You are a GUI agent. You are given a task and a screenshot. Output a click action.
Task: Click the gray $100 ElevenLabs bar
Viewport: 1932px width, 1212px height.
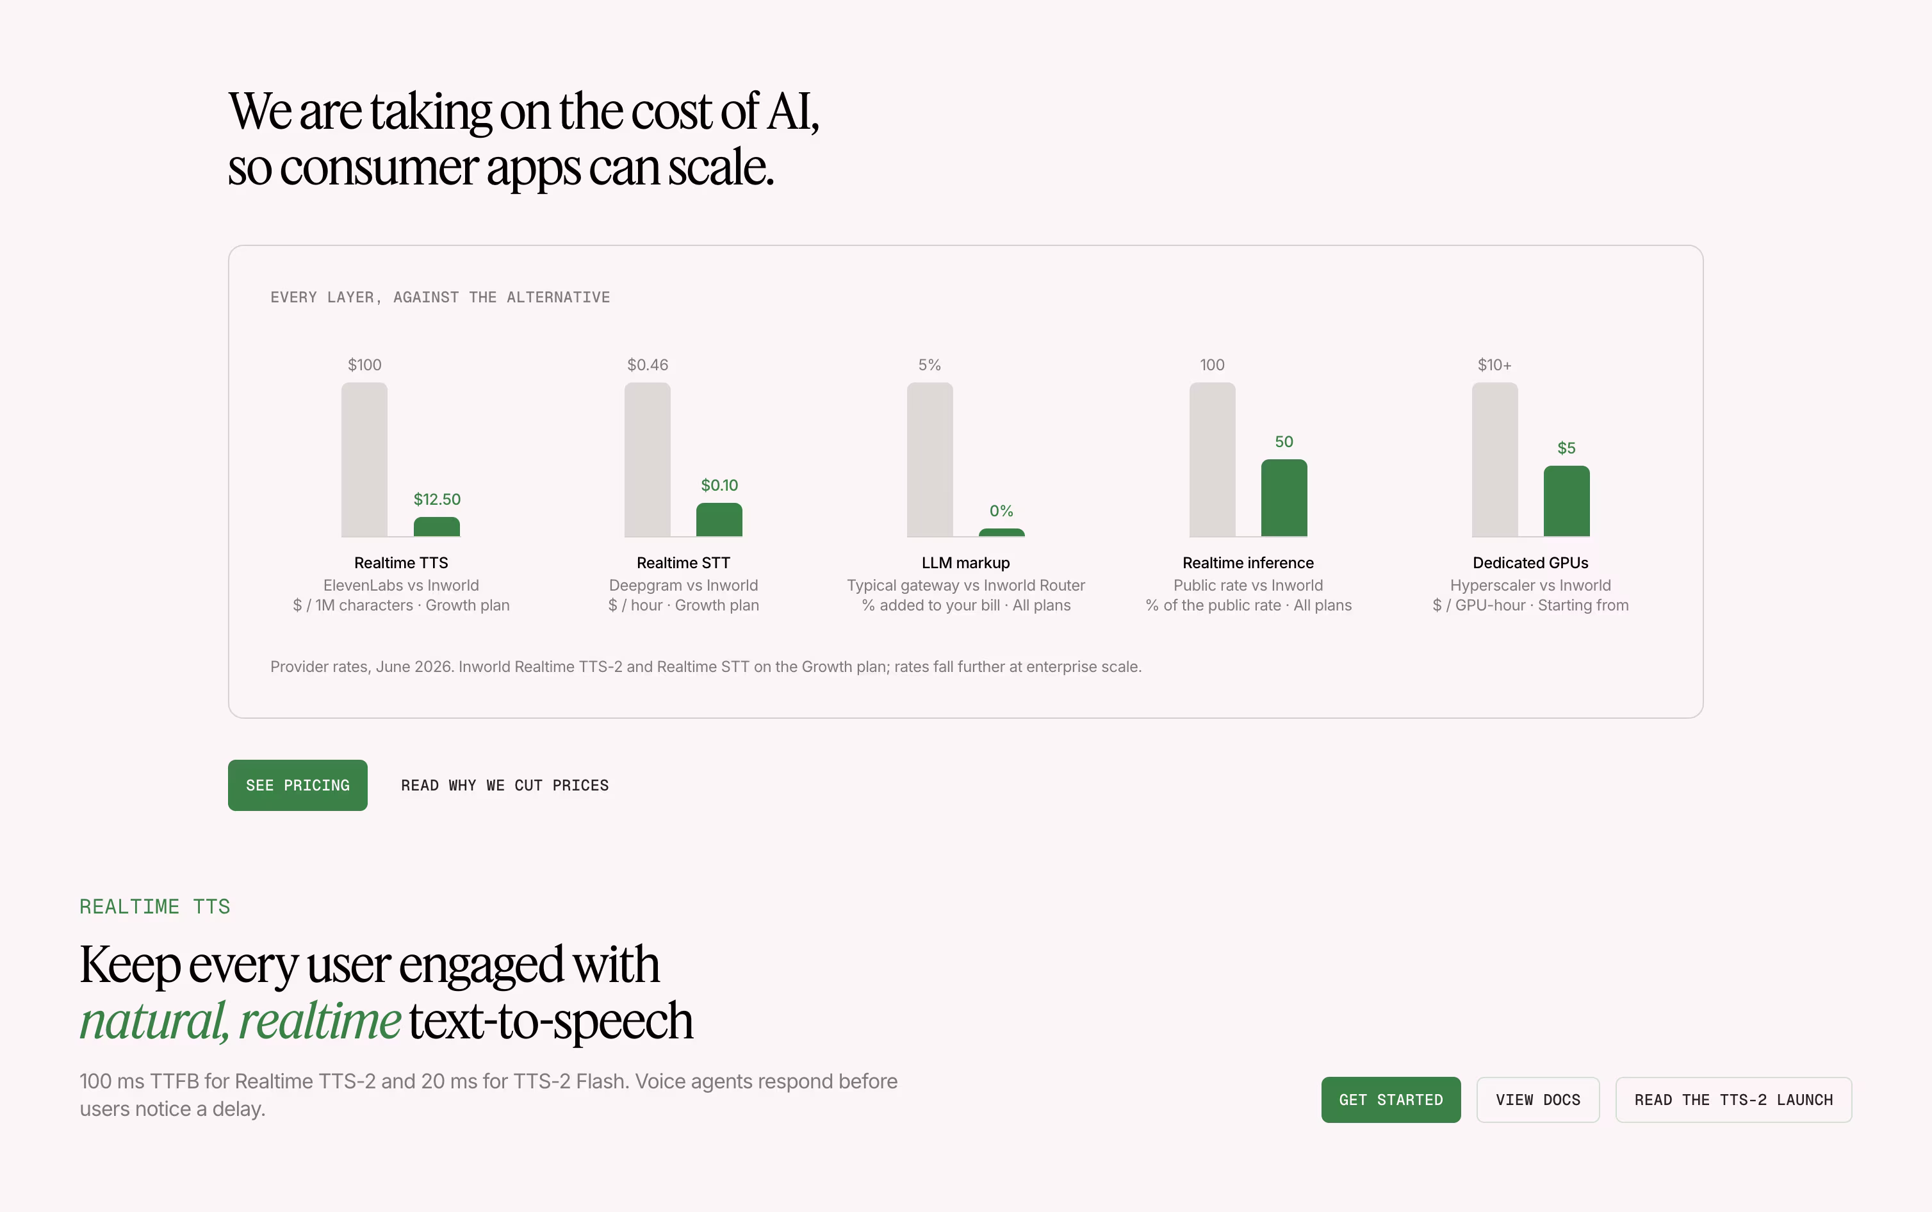click(x=364, y=459)
